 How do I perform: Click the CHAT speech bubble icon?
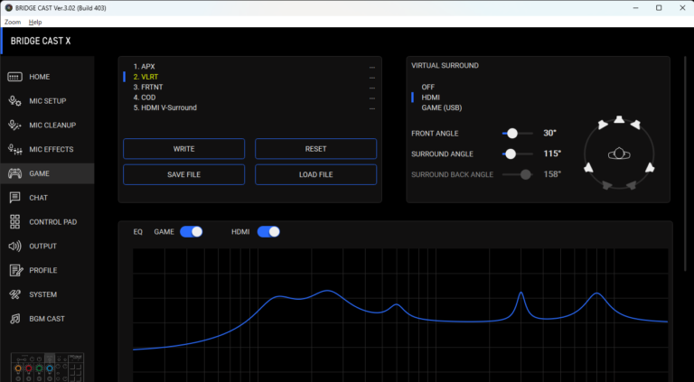[14, 198]
